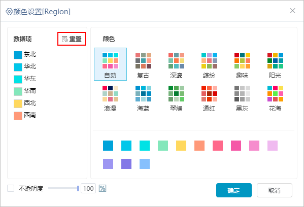This screenshot has height=207, width=304.
Task: Click the 东北 data item color swatch
Action: (x=18, y=55)
